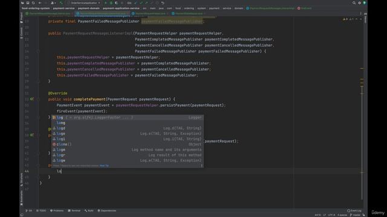Click the Build project hammer icon
Viewport: 387px width, 217px height.
tap(61, 3)
